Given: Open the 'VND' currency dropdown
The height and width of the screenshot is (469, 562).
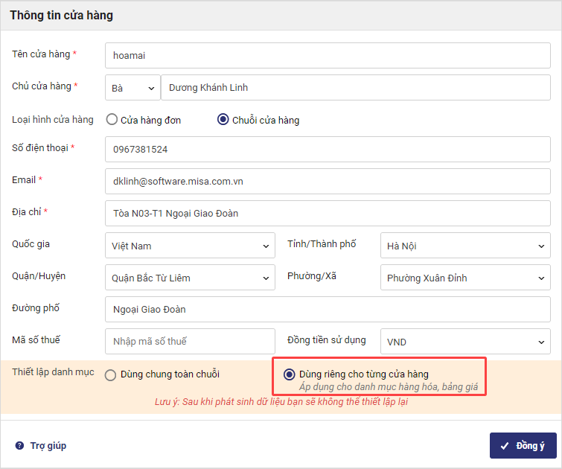Looking at the screenshot, I should click(465, 342).
